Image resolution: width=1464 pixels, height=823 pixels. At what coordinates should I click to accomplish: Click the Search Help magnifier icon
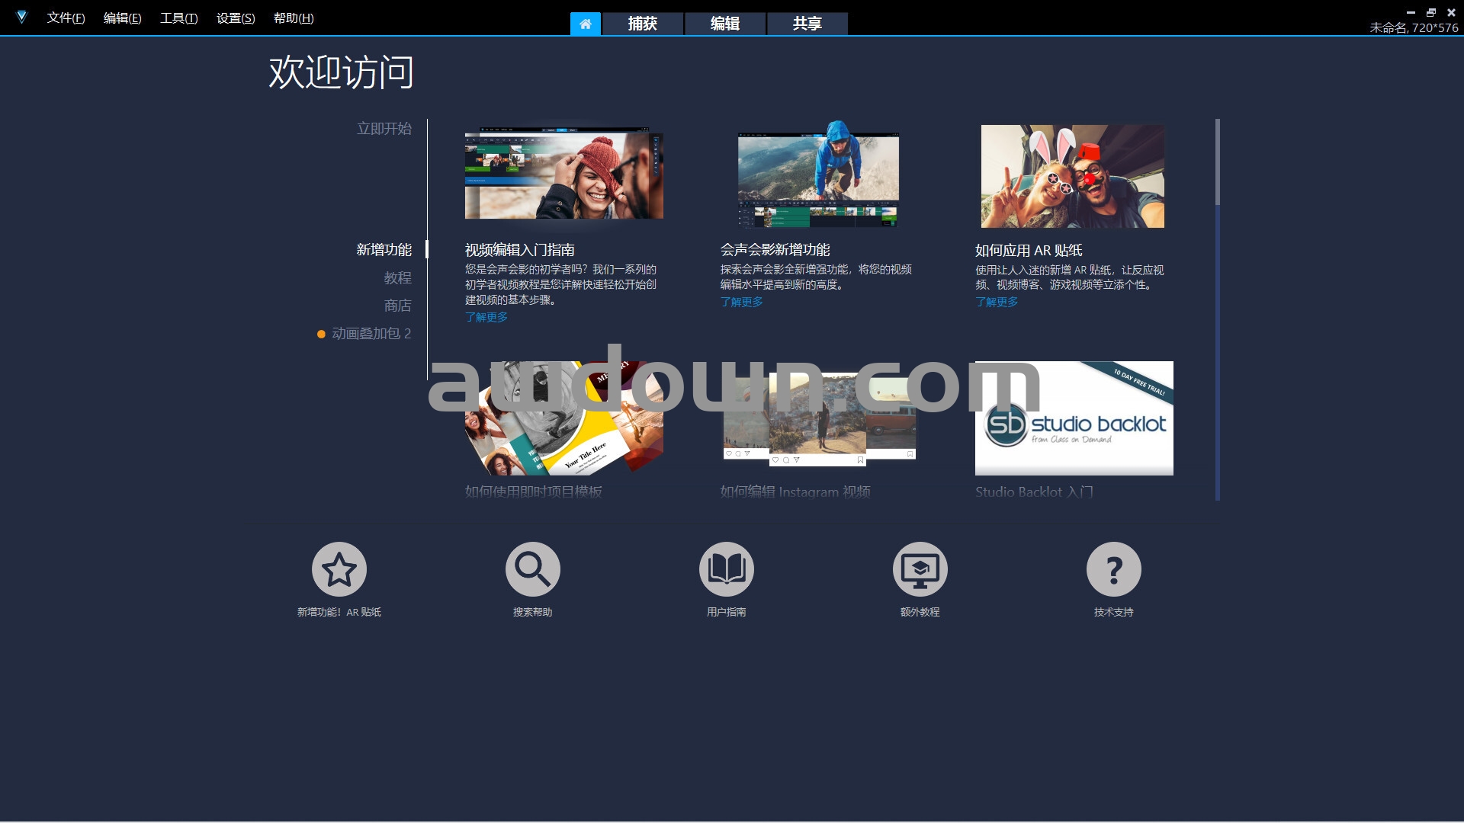click(532, 569)
